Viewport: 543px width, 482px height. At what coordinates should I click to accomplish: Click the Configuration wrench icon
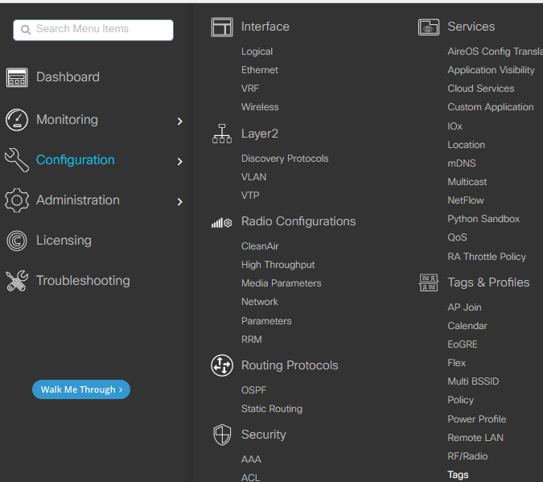(x=17, y=160)
